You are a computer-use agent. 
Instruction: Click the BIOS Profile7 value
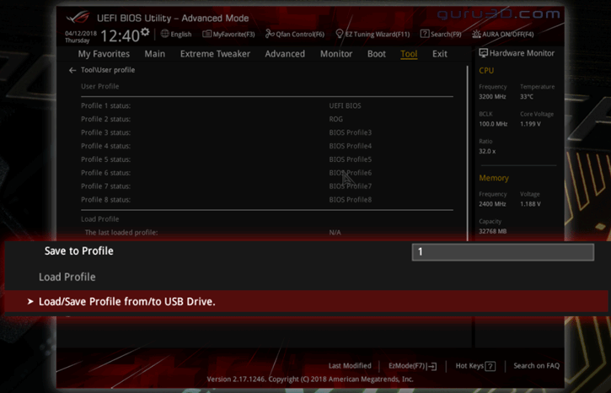pos(351,186)
